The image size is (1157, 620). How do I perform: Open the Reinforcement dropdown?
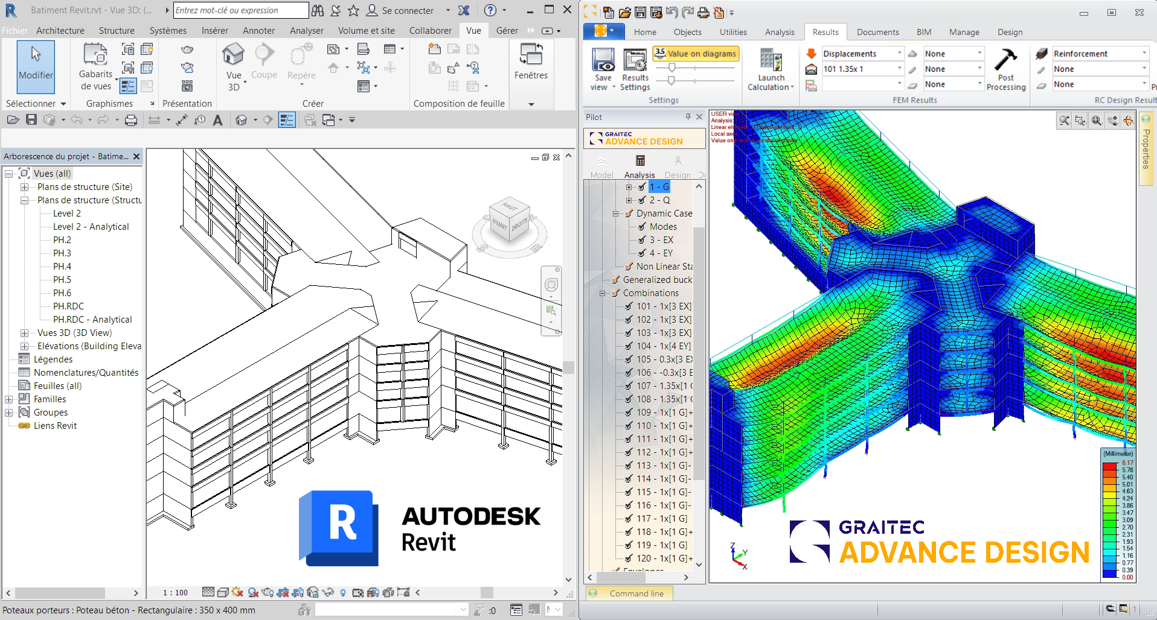[x=1100, y=54]
